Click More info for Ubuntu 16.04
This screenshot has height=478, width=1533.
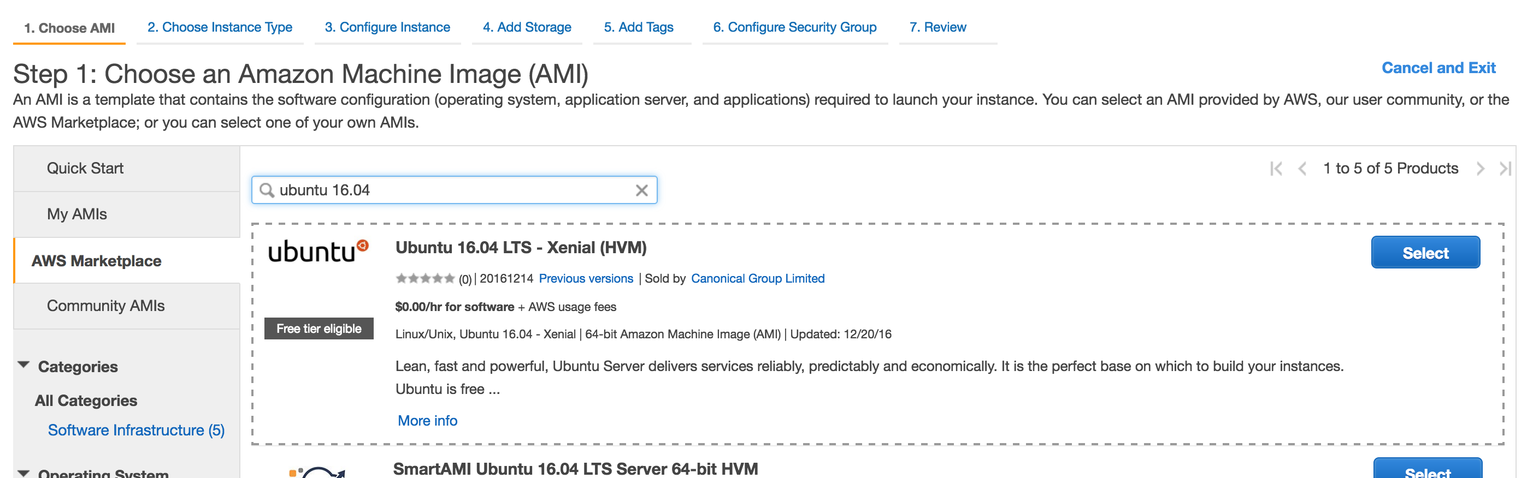click(x=427, y=421)
